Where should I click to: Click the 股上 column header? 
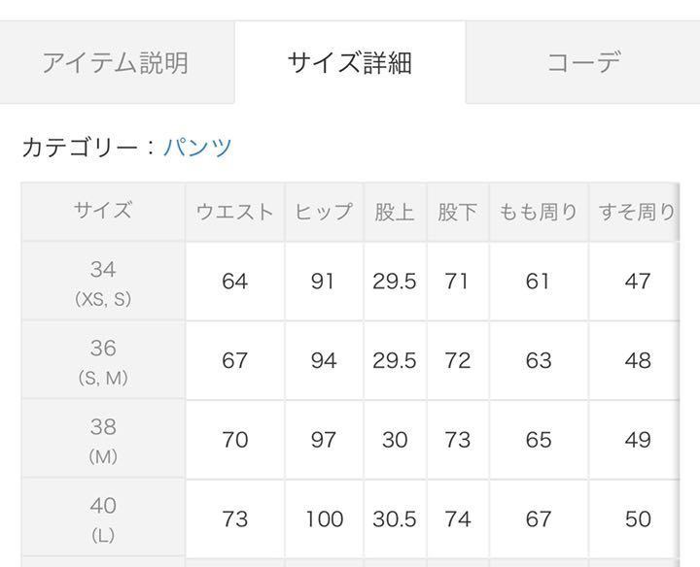tap(395, 212)
